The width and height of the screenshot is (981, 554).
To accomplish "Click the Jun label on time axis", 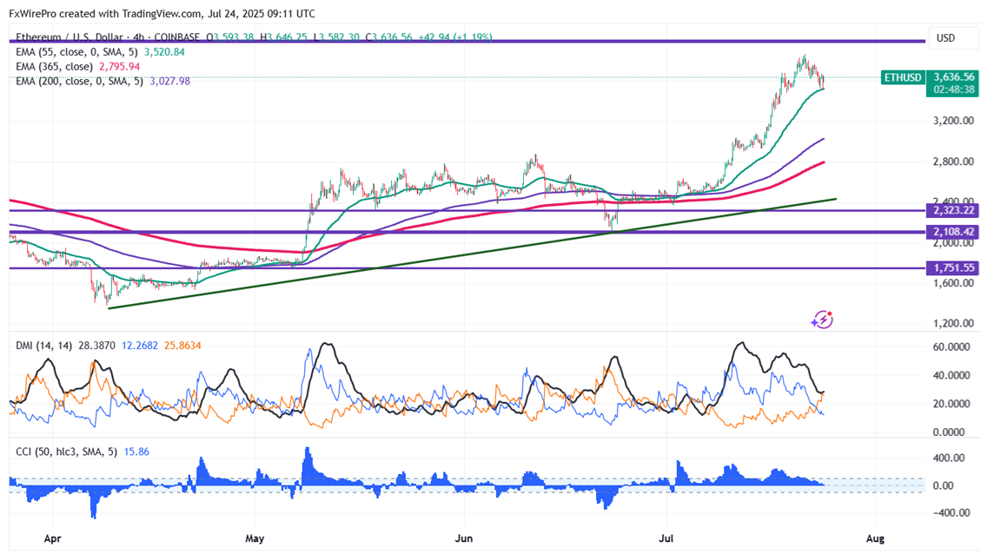I will pos(464,538).
